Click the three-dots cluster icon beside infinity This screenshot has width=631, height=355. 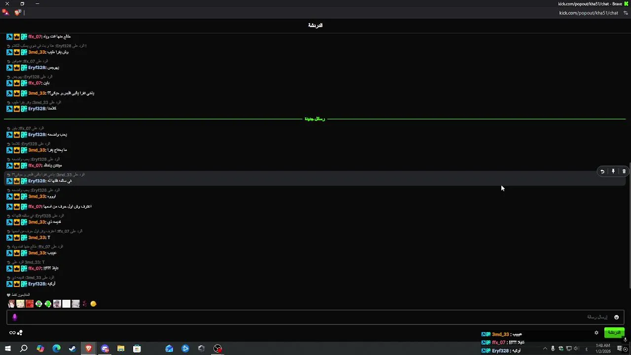(x=20, y=332)
